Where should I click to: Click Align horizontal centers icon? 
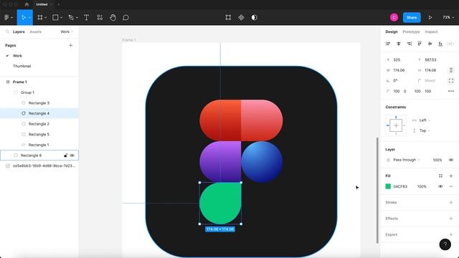tap(399, 44)
